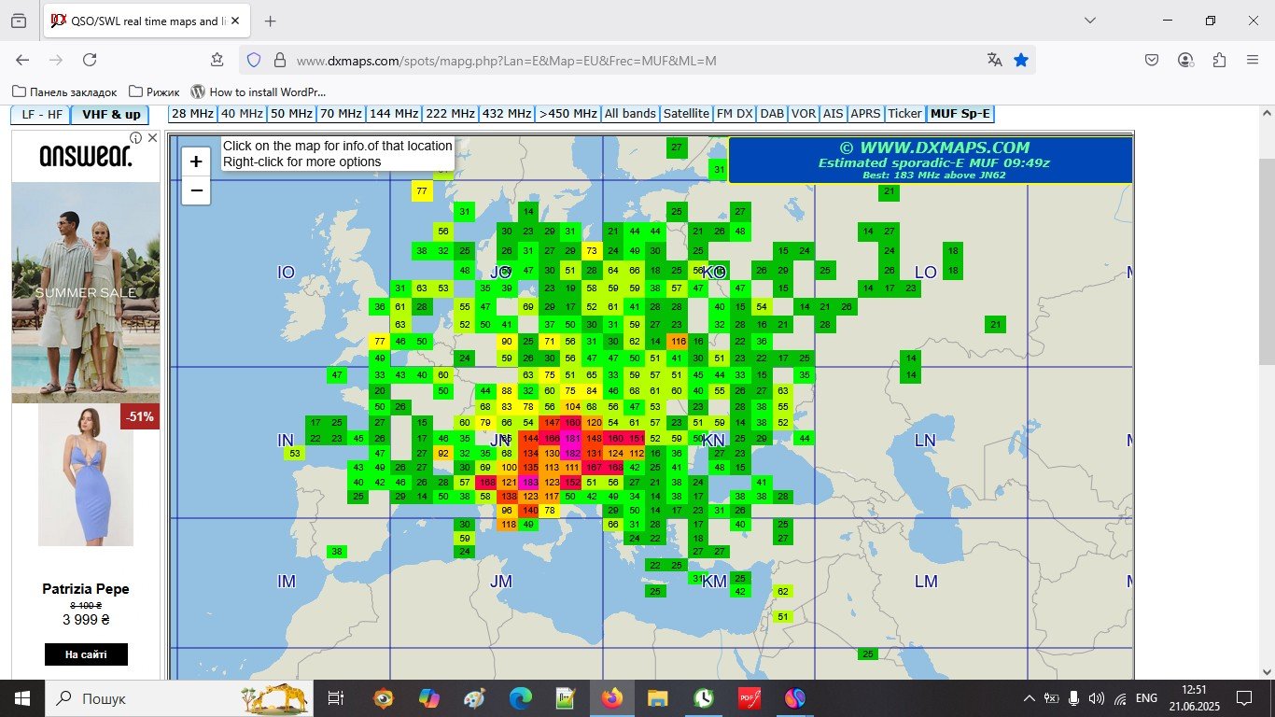Show the All bands map
The image size is (1275, 717).
630,114
